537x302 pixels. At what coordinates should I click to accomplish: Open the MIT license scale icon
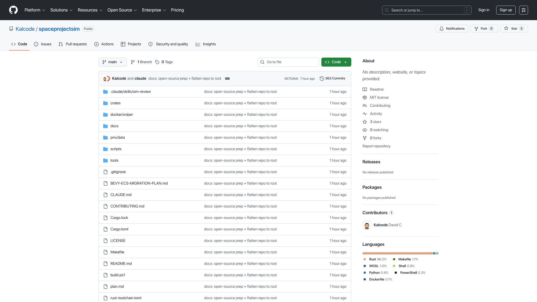pos(365,98)
